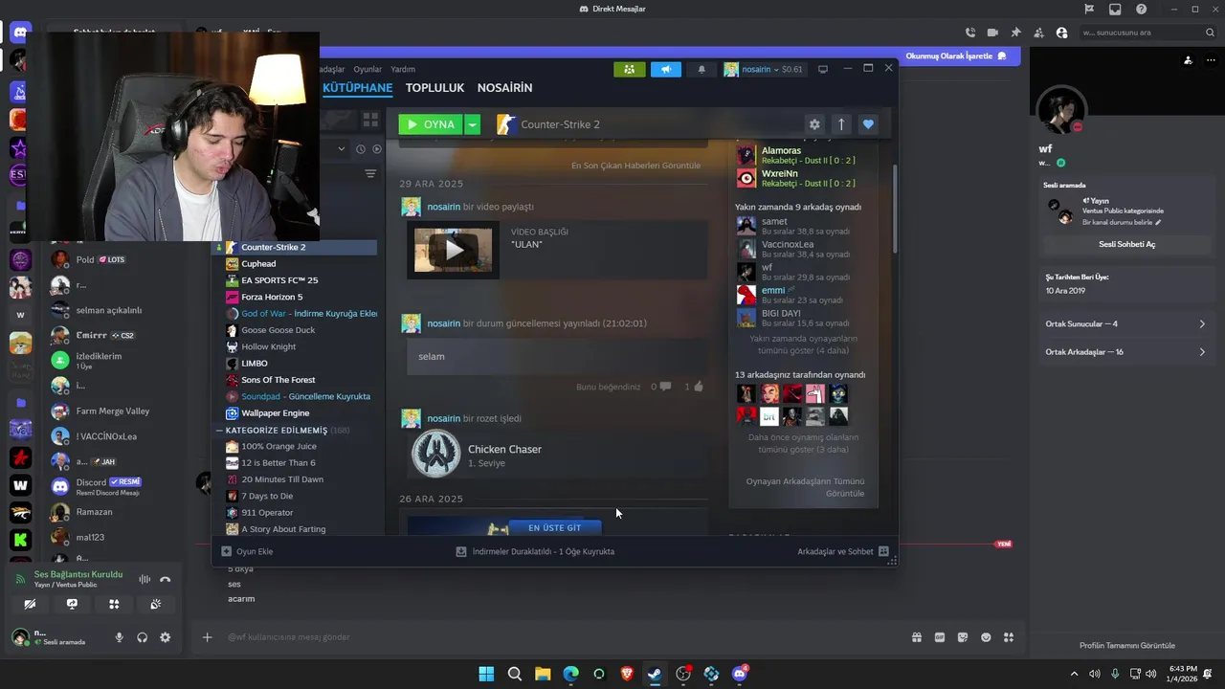Click the green Oyna play button
The height and width of the screenshot is (689, 1225).
(x=431, y=124)
